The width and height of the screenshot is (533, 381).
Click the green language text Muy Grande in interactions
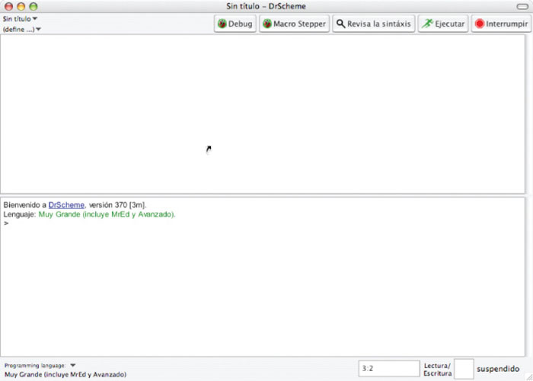click(x=107, y=214)
